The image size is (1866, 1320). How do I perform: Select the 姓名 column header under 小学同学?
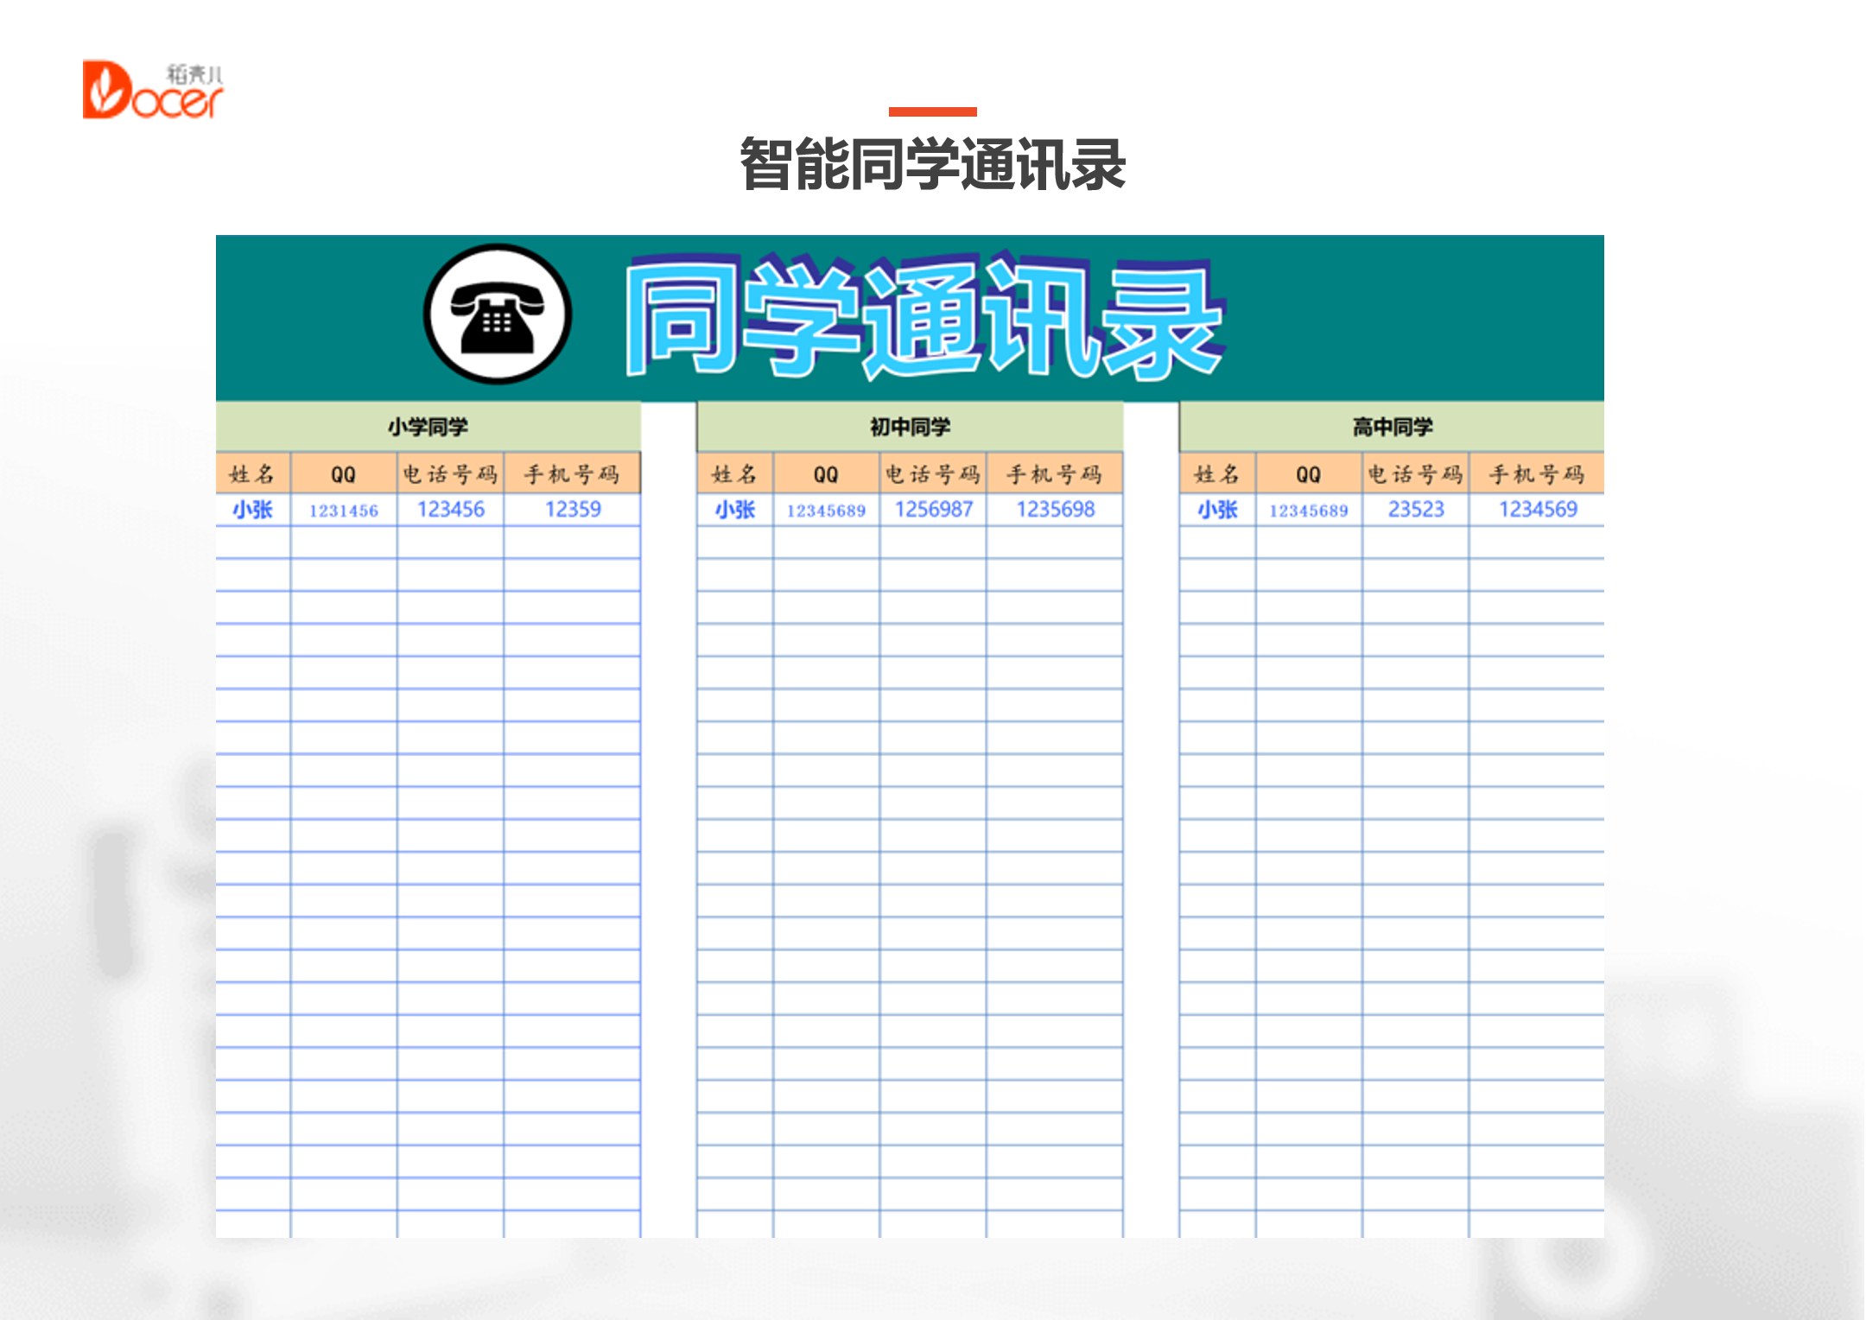tap(253, 473)
